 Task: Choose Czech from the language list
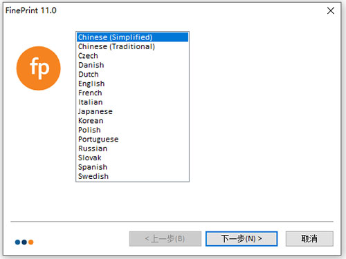point(133,56)
